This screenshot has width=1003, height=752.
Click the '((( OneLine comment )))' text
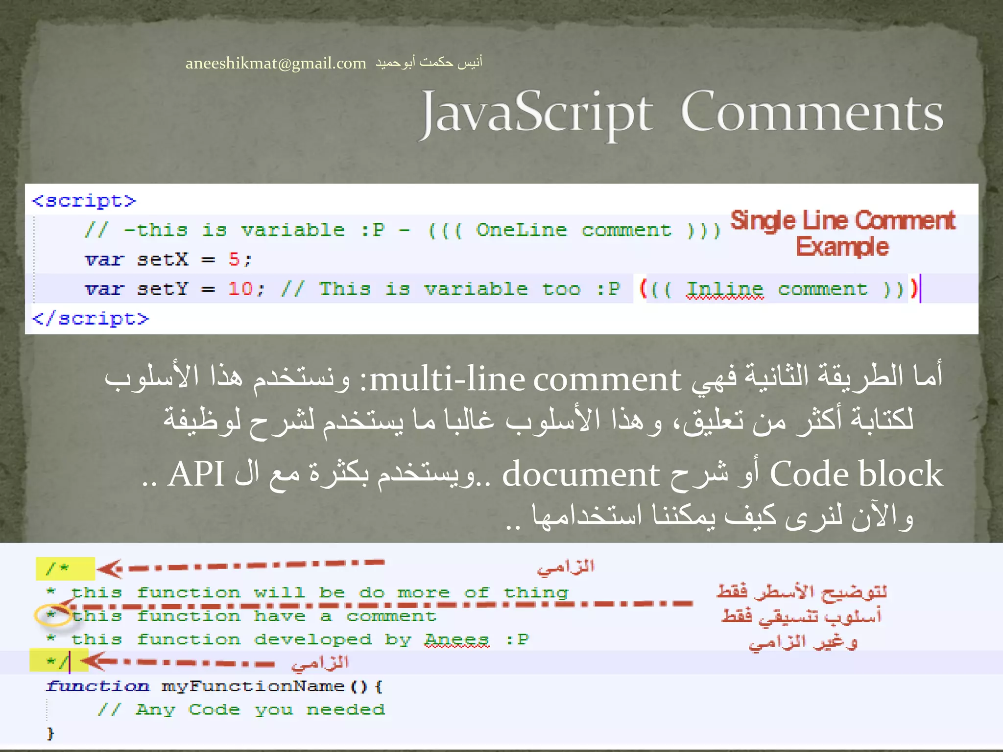tap(574, 230)
